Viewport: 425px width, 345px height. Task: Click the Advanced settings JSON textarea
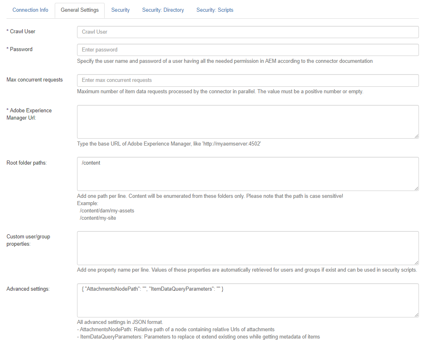point(248,300)
